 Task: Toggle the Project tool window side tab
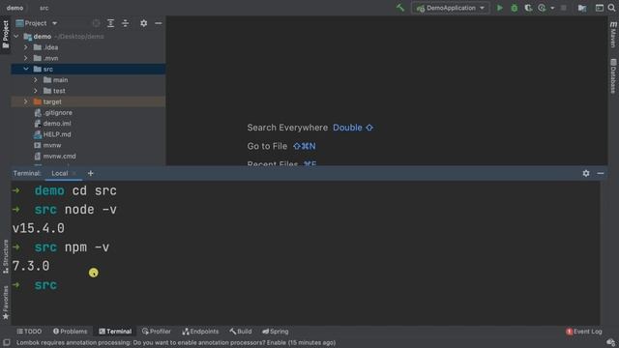point(6,35)
